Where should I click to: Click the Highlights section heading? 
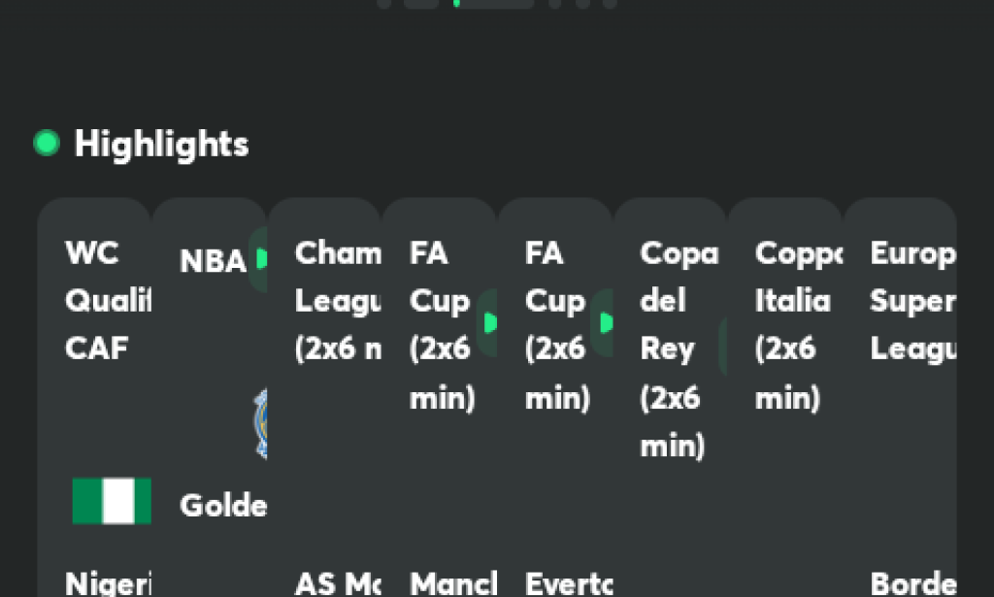[x=161, y=144]
